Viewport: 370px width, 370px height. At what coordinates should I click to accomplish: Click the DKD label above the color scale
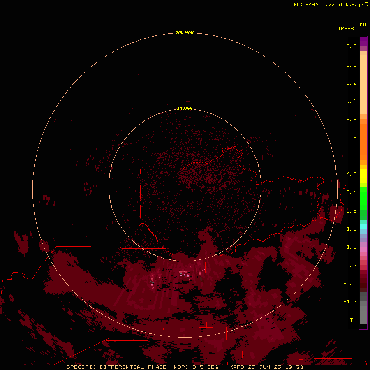tap(361, 24)
